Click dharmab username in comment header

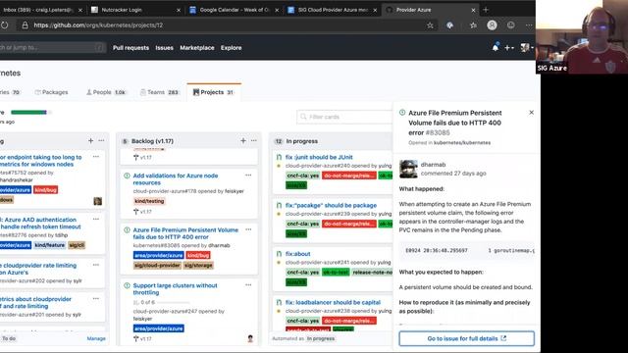tap(433, 165)
